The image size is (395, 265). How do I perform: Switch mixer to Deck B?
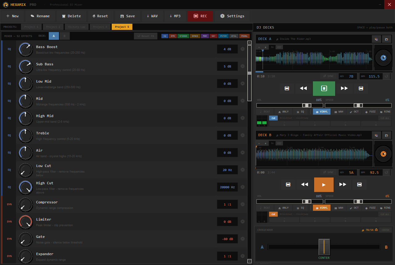point(64,36)
